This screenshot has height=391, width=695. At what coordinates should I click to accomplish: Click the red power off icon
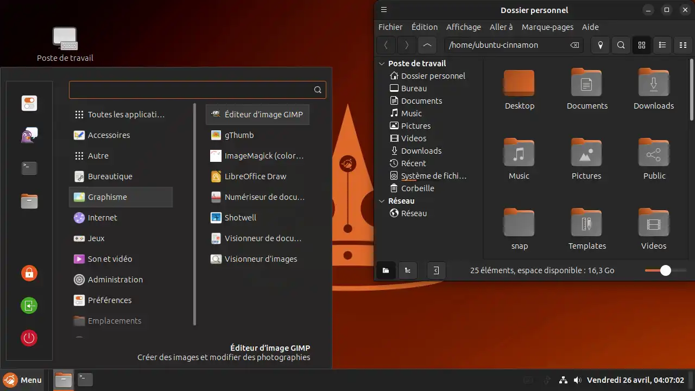click(x=29, y=338)
